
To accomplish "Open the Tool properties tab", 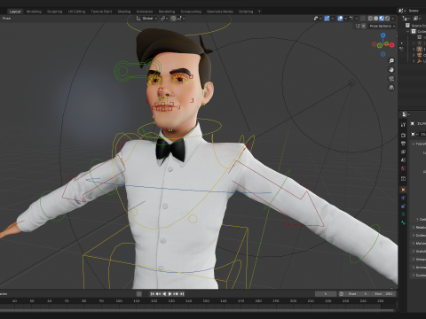I will click(x=403, y=125).
